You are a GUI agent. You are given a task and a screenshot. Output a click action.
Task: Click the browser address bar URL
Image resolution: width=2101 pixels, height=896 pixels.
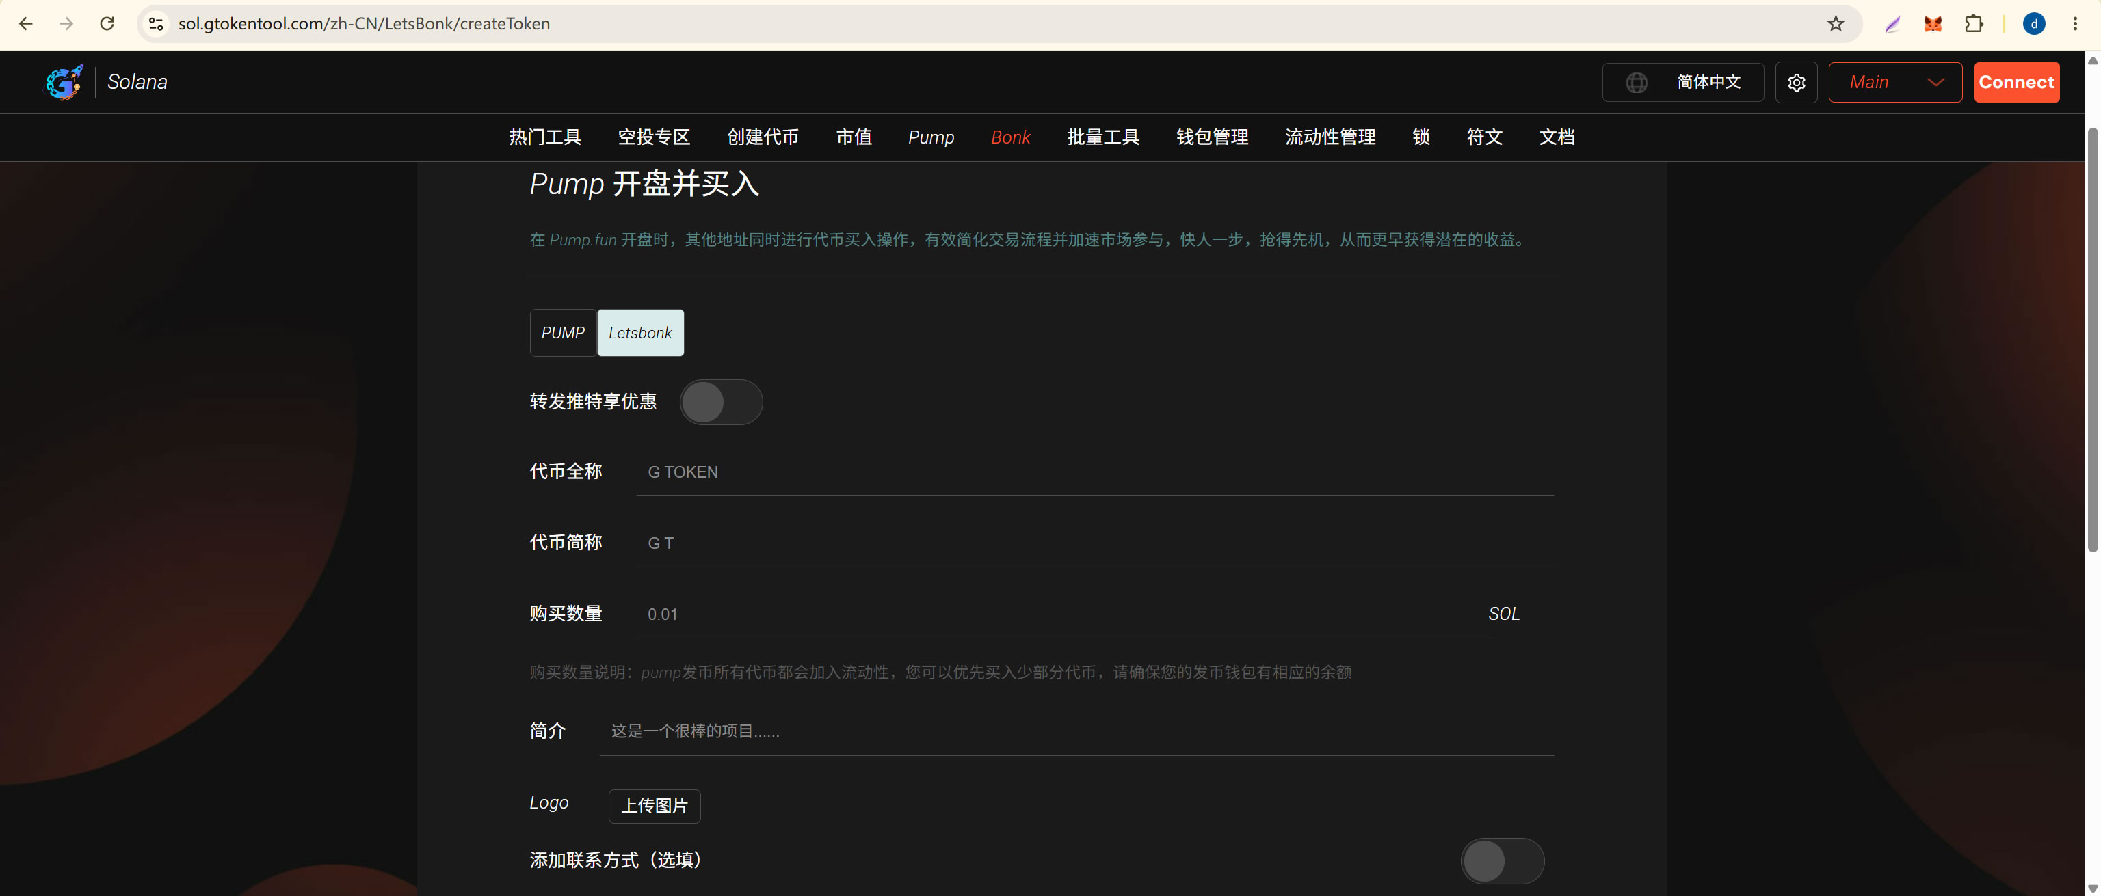pyautogui.click(x=364, y=24)
